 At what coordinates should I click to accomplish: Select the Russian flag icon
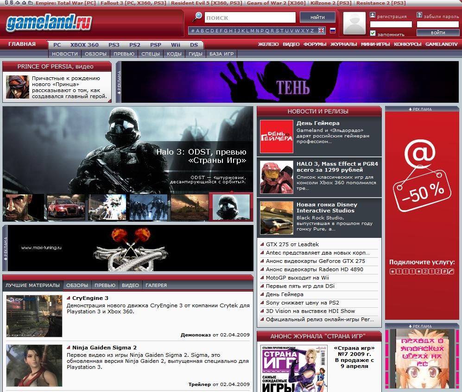click(x=332, y=31)
